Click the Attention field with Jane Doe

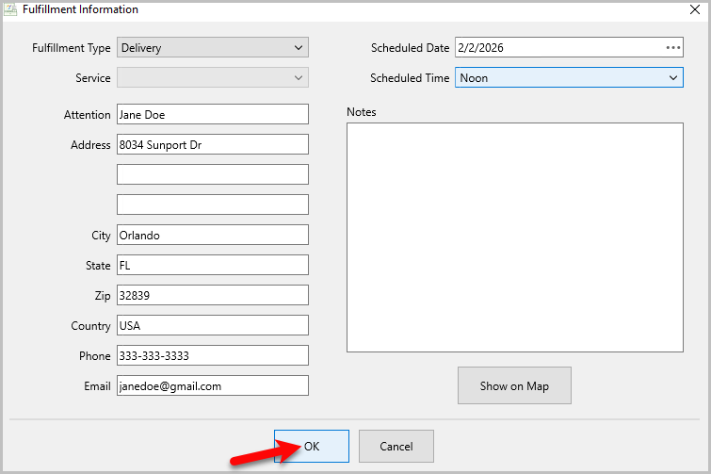[x=213, y=114]
